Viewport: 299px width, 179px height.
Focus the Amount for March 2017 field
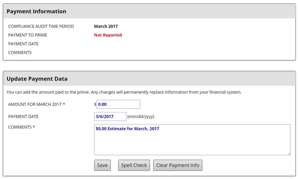pyautogui.click(x=118, y=104)
